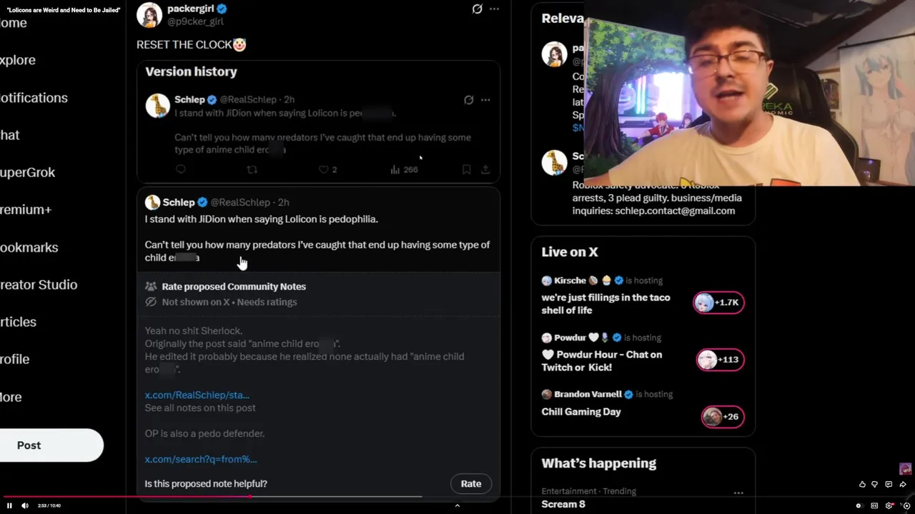Reply to Schlep's version history post

[x=180, y=170]
